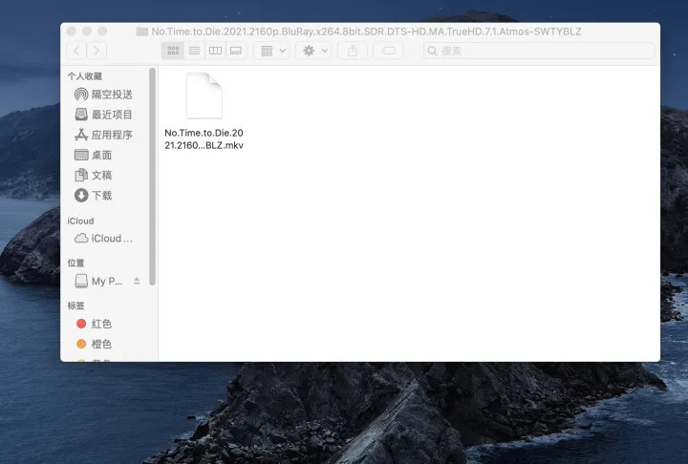Switch to column view
Screen dimensions: 688x464
215,51
